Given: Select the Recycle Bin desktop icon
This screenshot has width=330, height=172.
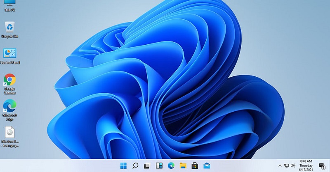Looking at the screenshot, I should (9, 30).
